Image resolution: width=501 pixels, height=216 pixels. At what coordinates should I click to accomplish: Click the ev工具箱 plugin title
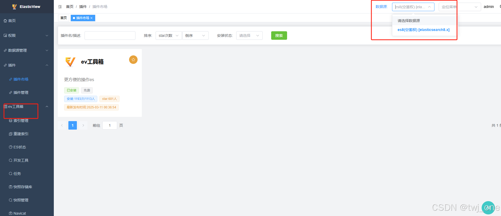pos(92,62)
